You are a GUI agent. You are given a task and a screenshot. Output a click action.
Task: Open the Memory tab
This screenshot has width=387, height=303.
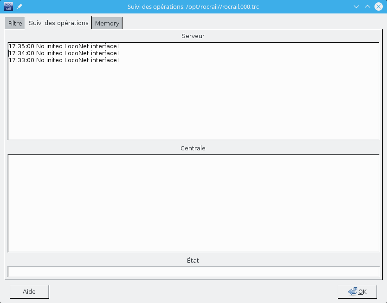pyautogui.click(x=107, y=23)
